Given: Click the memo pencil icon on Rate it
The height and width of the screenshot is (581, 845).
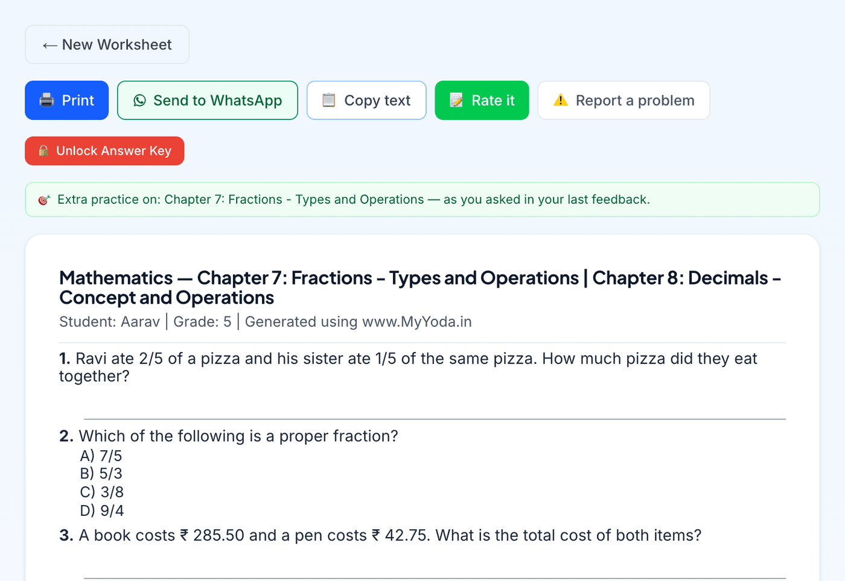Looking at the screenshot, I should coord(456,100).
